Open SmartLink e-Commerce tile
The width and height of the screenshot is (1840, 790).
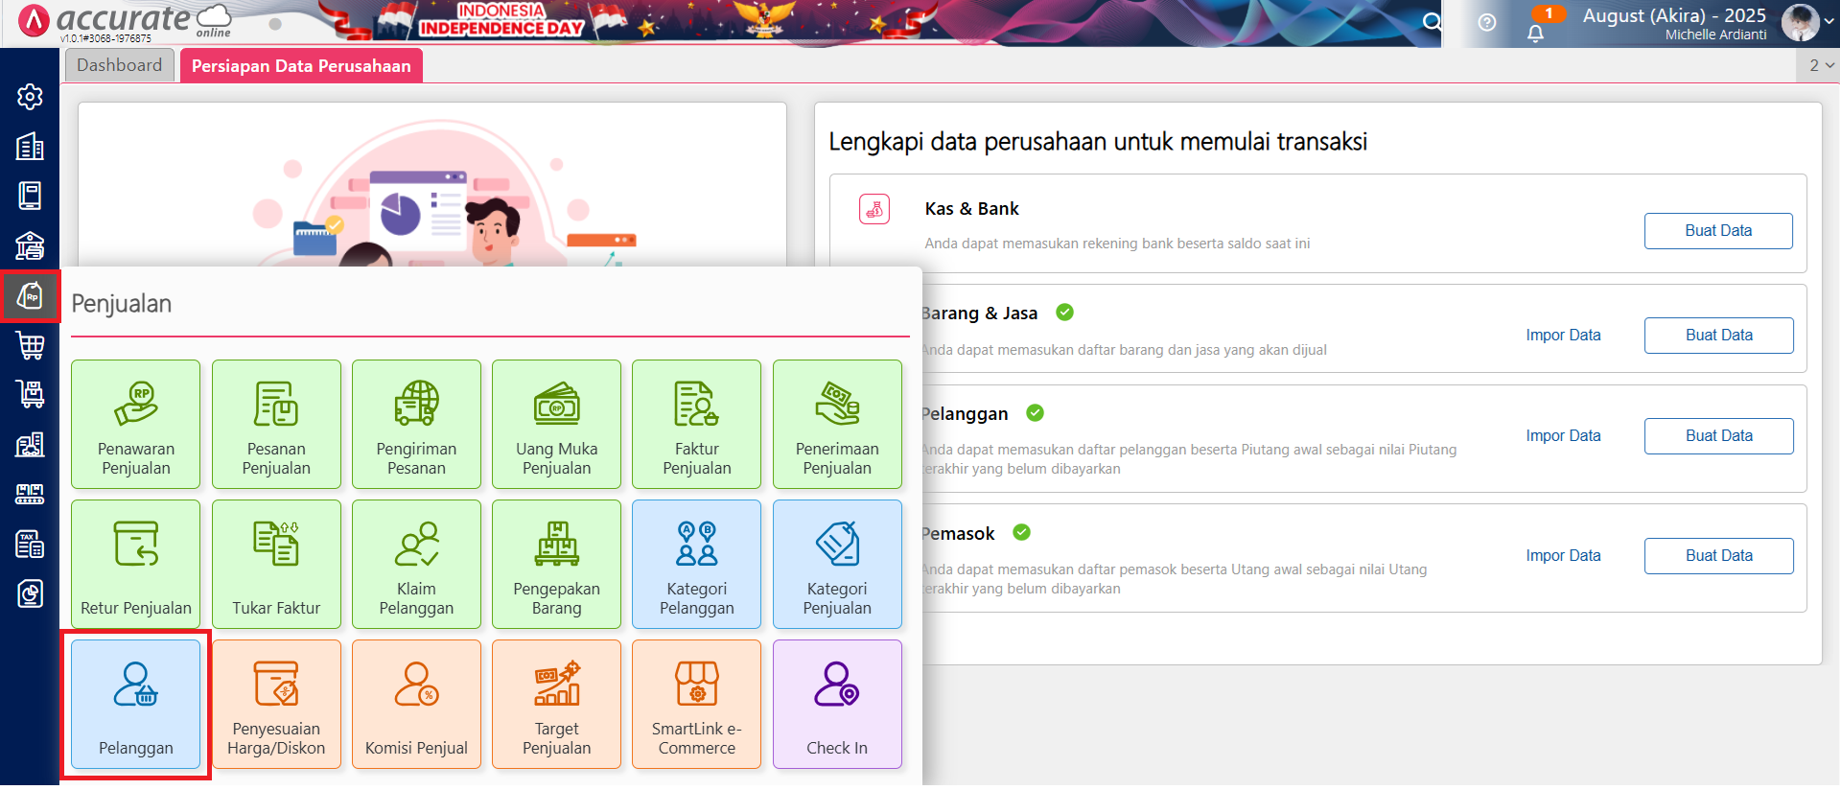pos(697,705)
